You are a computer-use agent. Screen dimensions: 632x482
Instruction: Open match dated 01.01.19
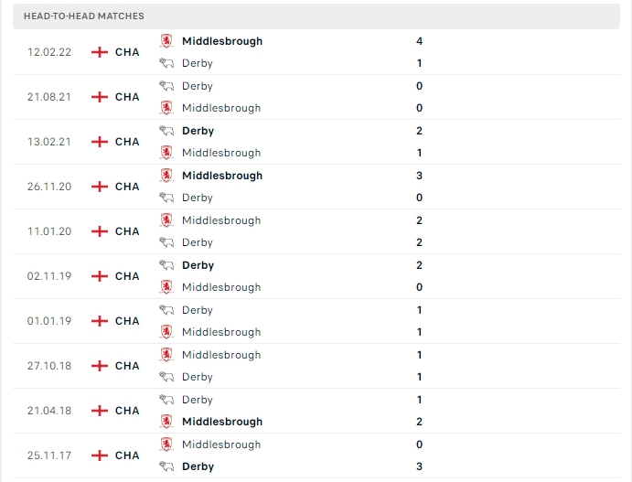click(49, 321)
